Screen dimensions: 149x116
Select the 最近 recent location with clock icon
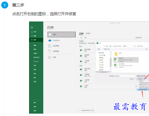tap(61, 34)
